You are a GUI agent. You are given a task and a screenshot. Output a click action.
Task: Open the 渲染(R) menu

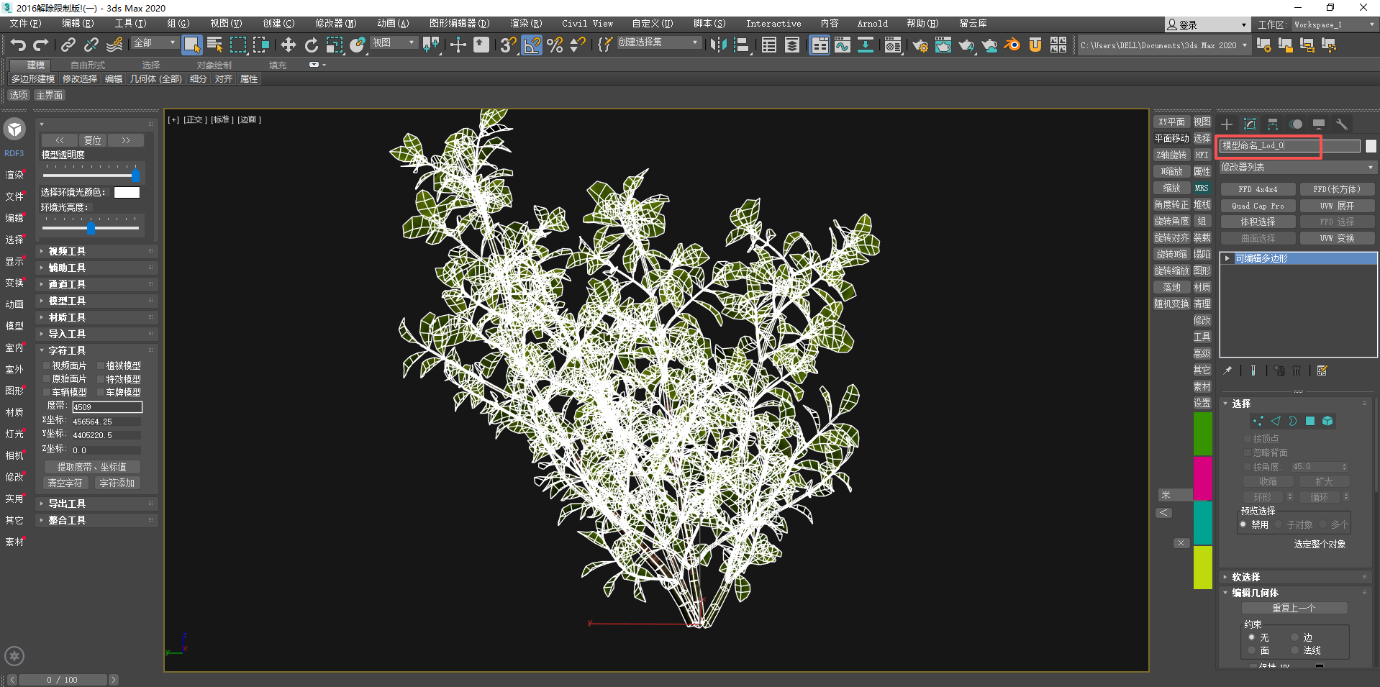tap(526, 24)
